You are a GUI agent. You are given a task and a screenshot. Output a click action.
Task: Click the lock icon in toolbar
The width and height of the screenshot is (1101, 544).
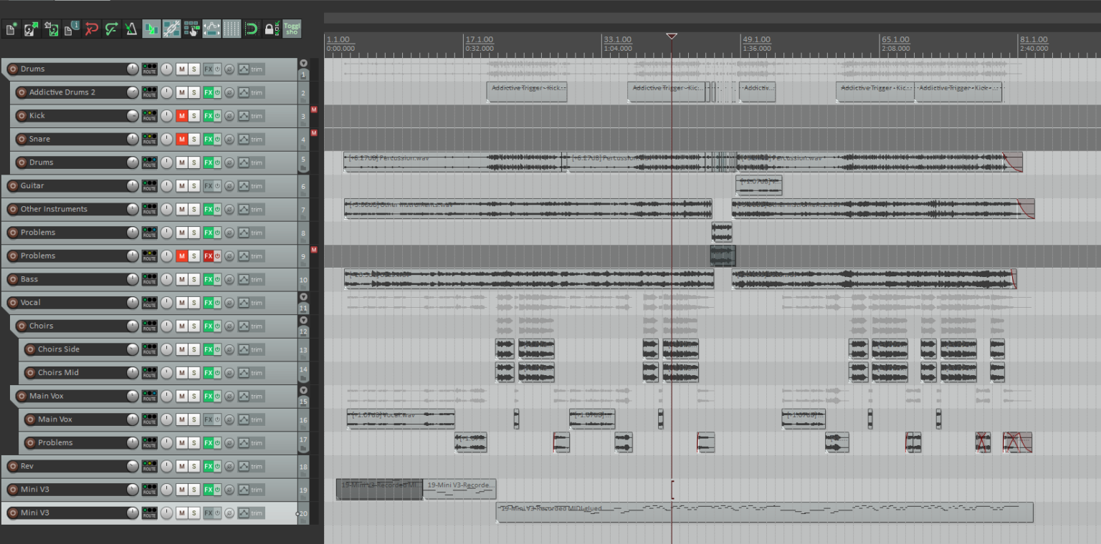(270, 29)
